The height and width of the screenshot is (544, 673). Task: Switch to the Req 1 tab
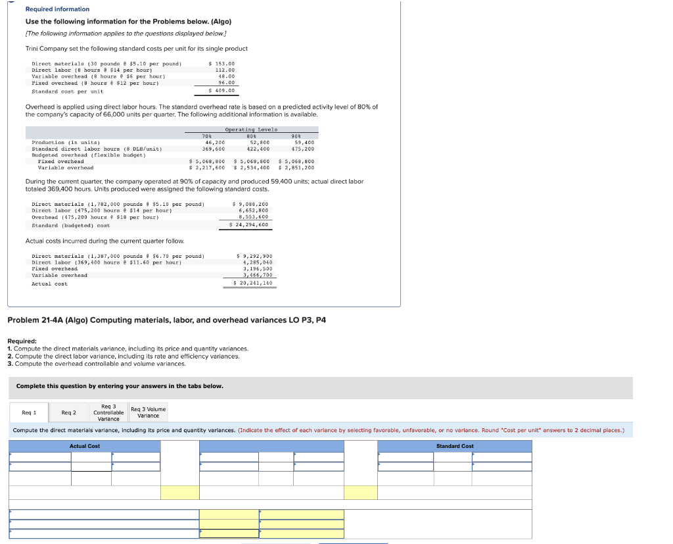click(29, 412)
